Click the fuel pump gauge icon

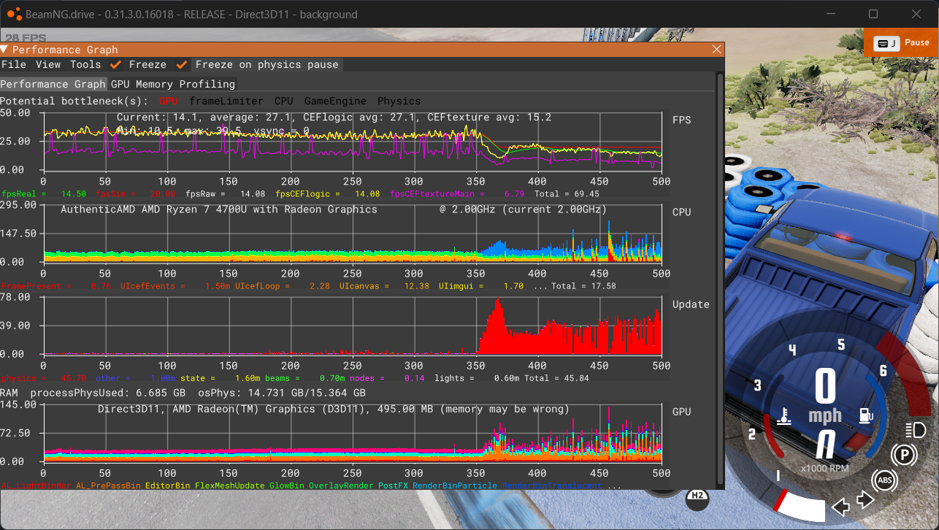866,416
